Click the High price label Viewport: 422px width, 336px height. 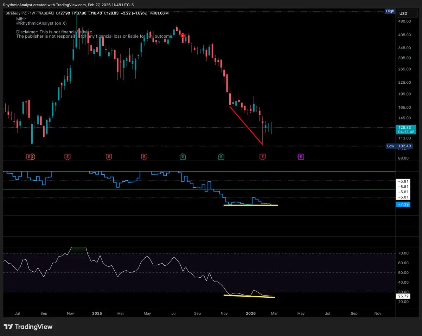[x=390, y=11]
